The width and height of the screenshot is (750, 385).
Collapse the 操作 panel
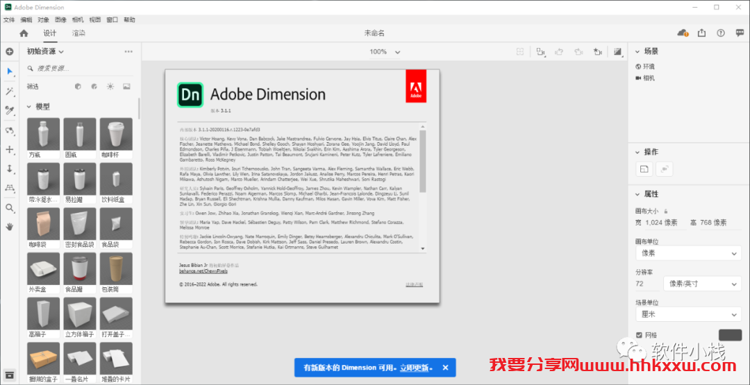click(x=637, y=152)
